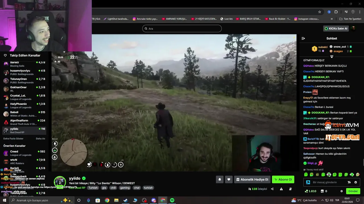
Task: Open the KICKs shop icon beside 0
Action: point(322,191)
